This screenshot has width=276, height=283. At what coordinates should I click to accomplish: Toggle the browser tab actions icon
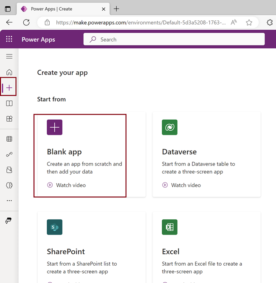(x=8, y=9)
